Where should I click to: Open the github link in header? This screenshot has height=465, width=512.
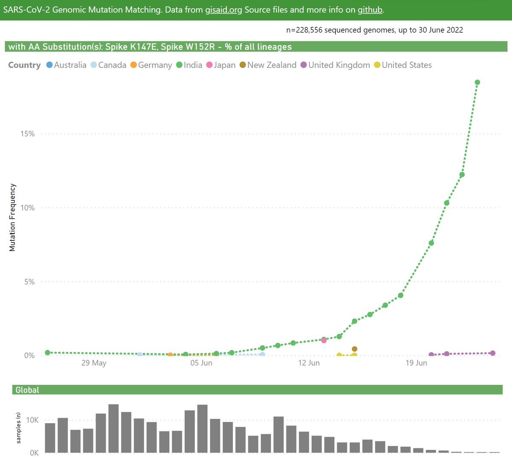point(369,10)
